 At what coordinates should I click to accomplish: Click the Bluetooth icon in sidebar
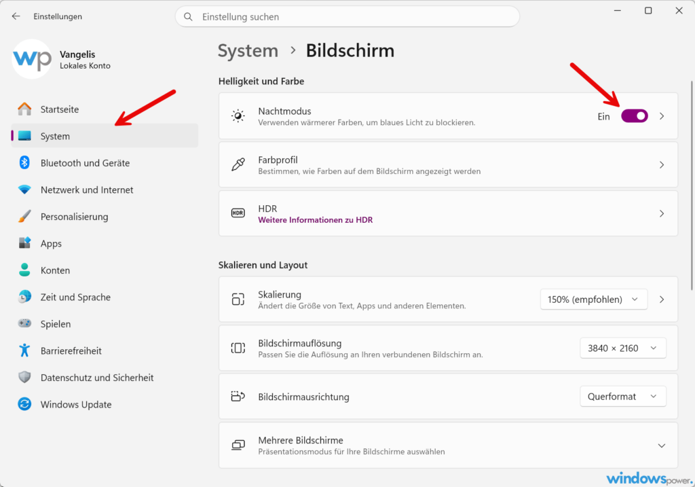pos(24,163)
